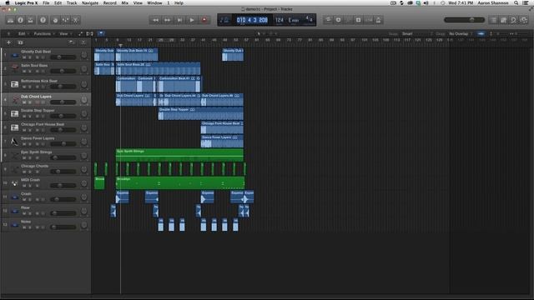
Task: Open the Track menu
Action: coord(72,3)
